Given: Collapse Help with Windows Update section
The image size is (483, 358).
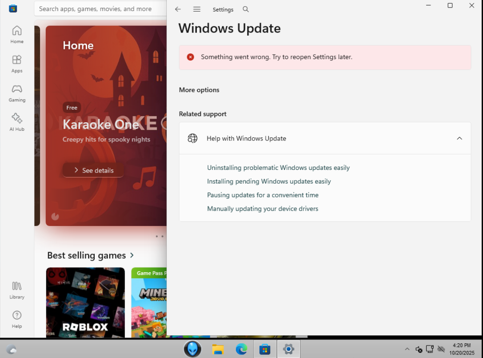Looking at the screenshot, I should point(459,138).
